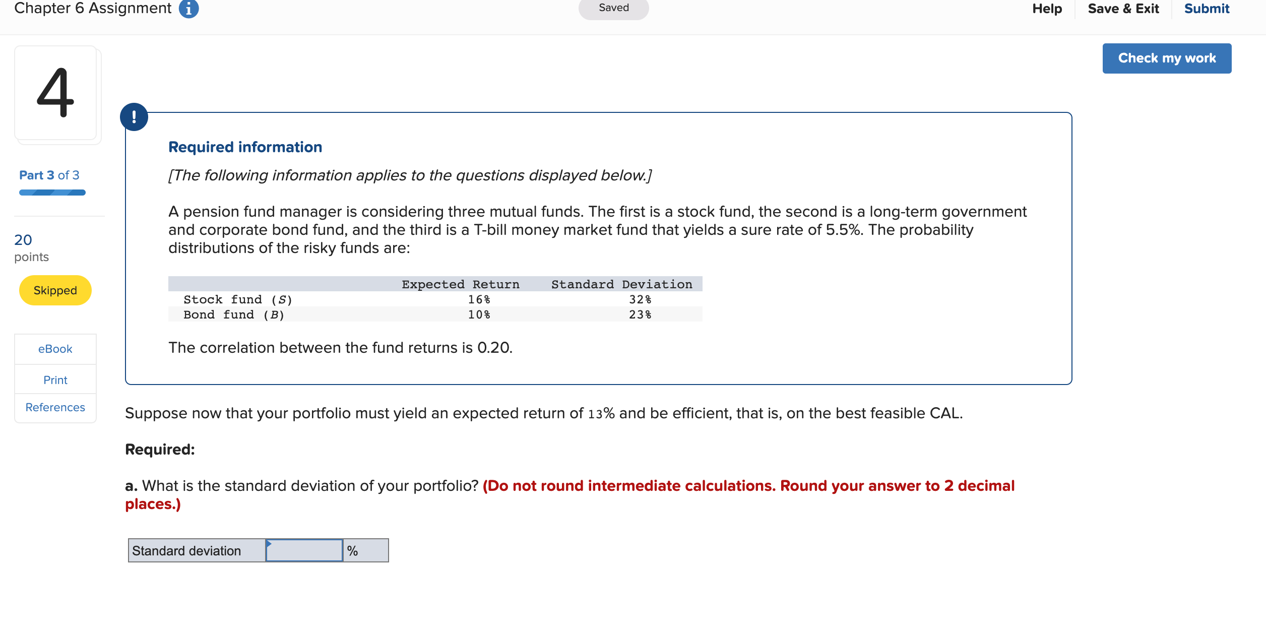Click the assignment info icon
1266x635 pixels.
point(189,8)
